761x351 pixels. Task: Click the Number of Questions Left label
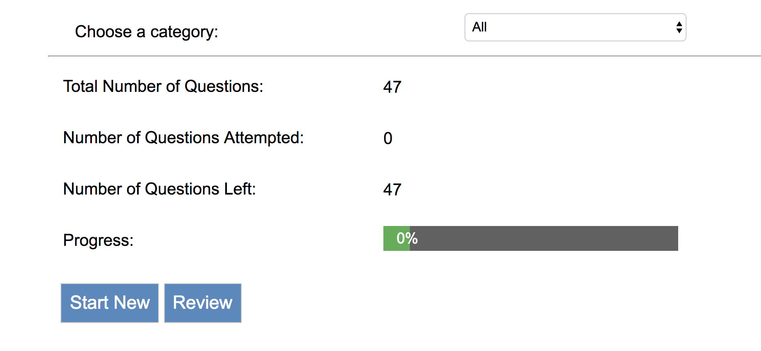click(x=159, y=189)
